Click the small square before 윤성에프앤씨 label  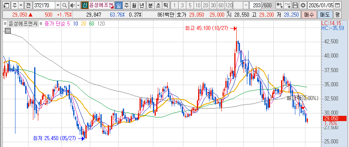click(5, 23)
